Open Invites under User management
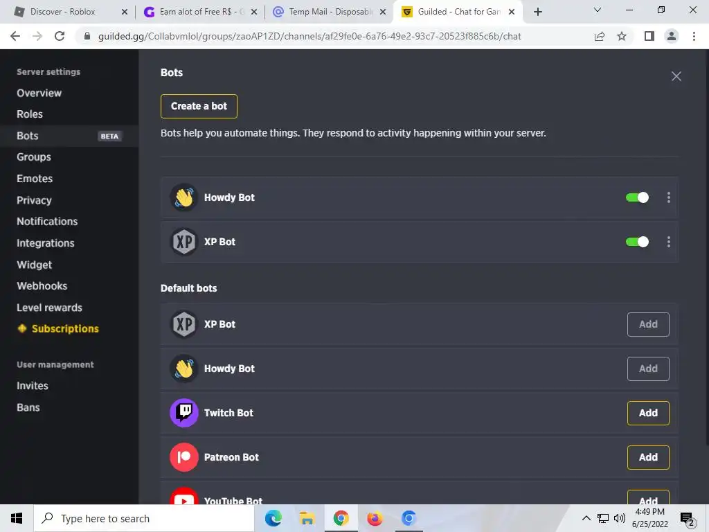Screen dimensions: 709x532 [x=33, y=386]
